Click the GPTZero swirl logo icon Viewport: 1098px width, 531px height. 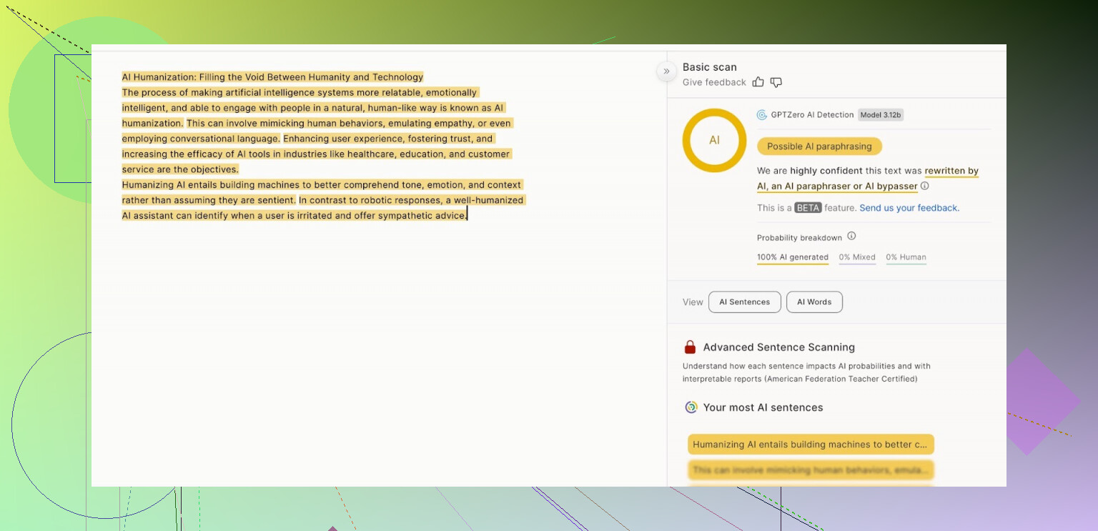tap(762, 115)
